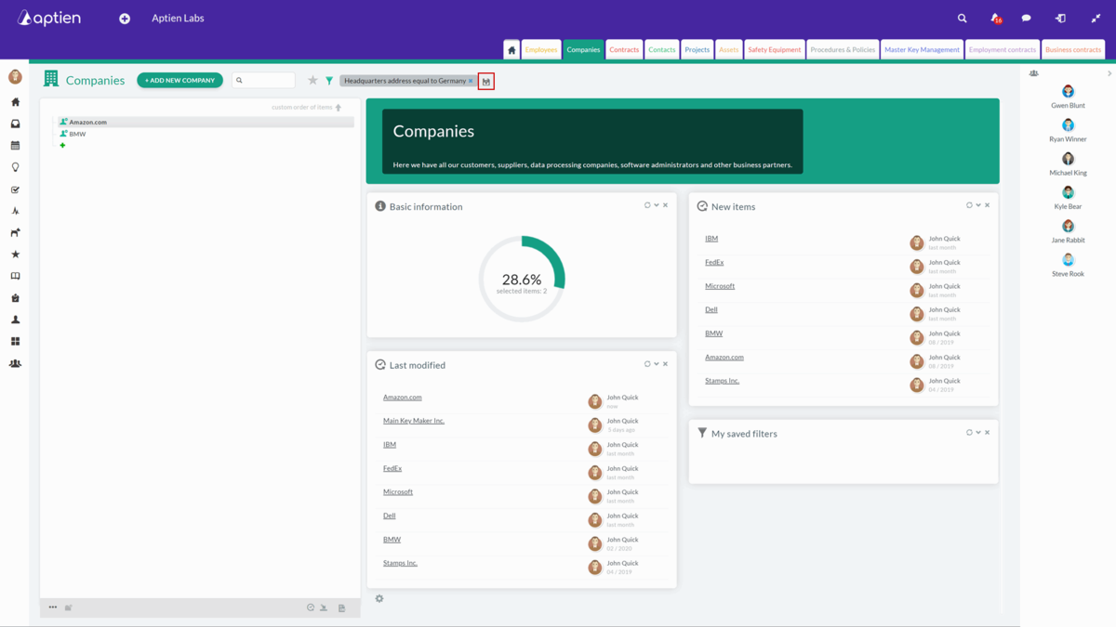Click the 28.6% donut progress chart
This screenshot has width=1116, height=627.
click(522, 279)
